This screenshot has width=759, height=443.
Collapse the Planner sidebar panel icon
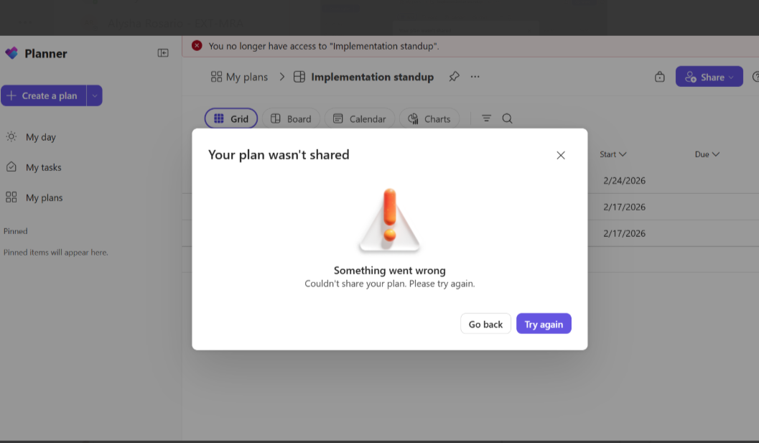163,53
